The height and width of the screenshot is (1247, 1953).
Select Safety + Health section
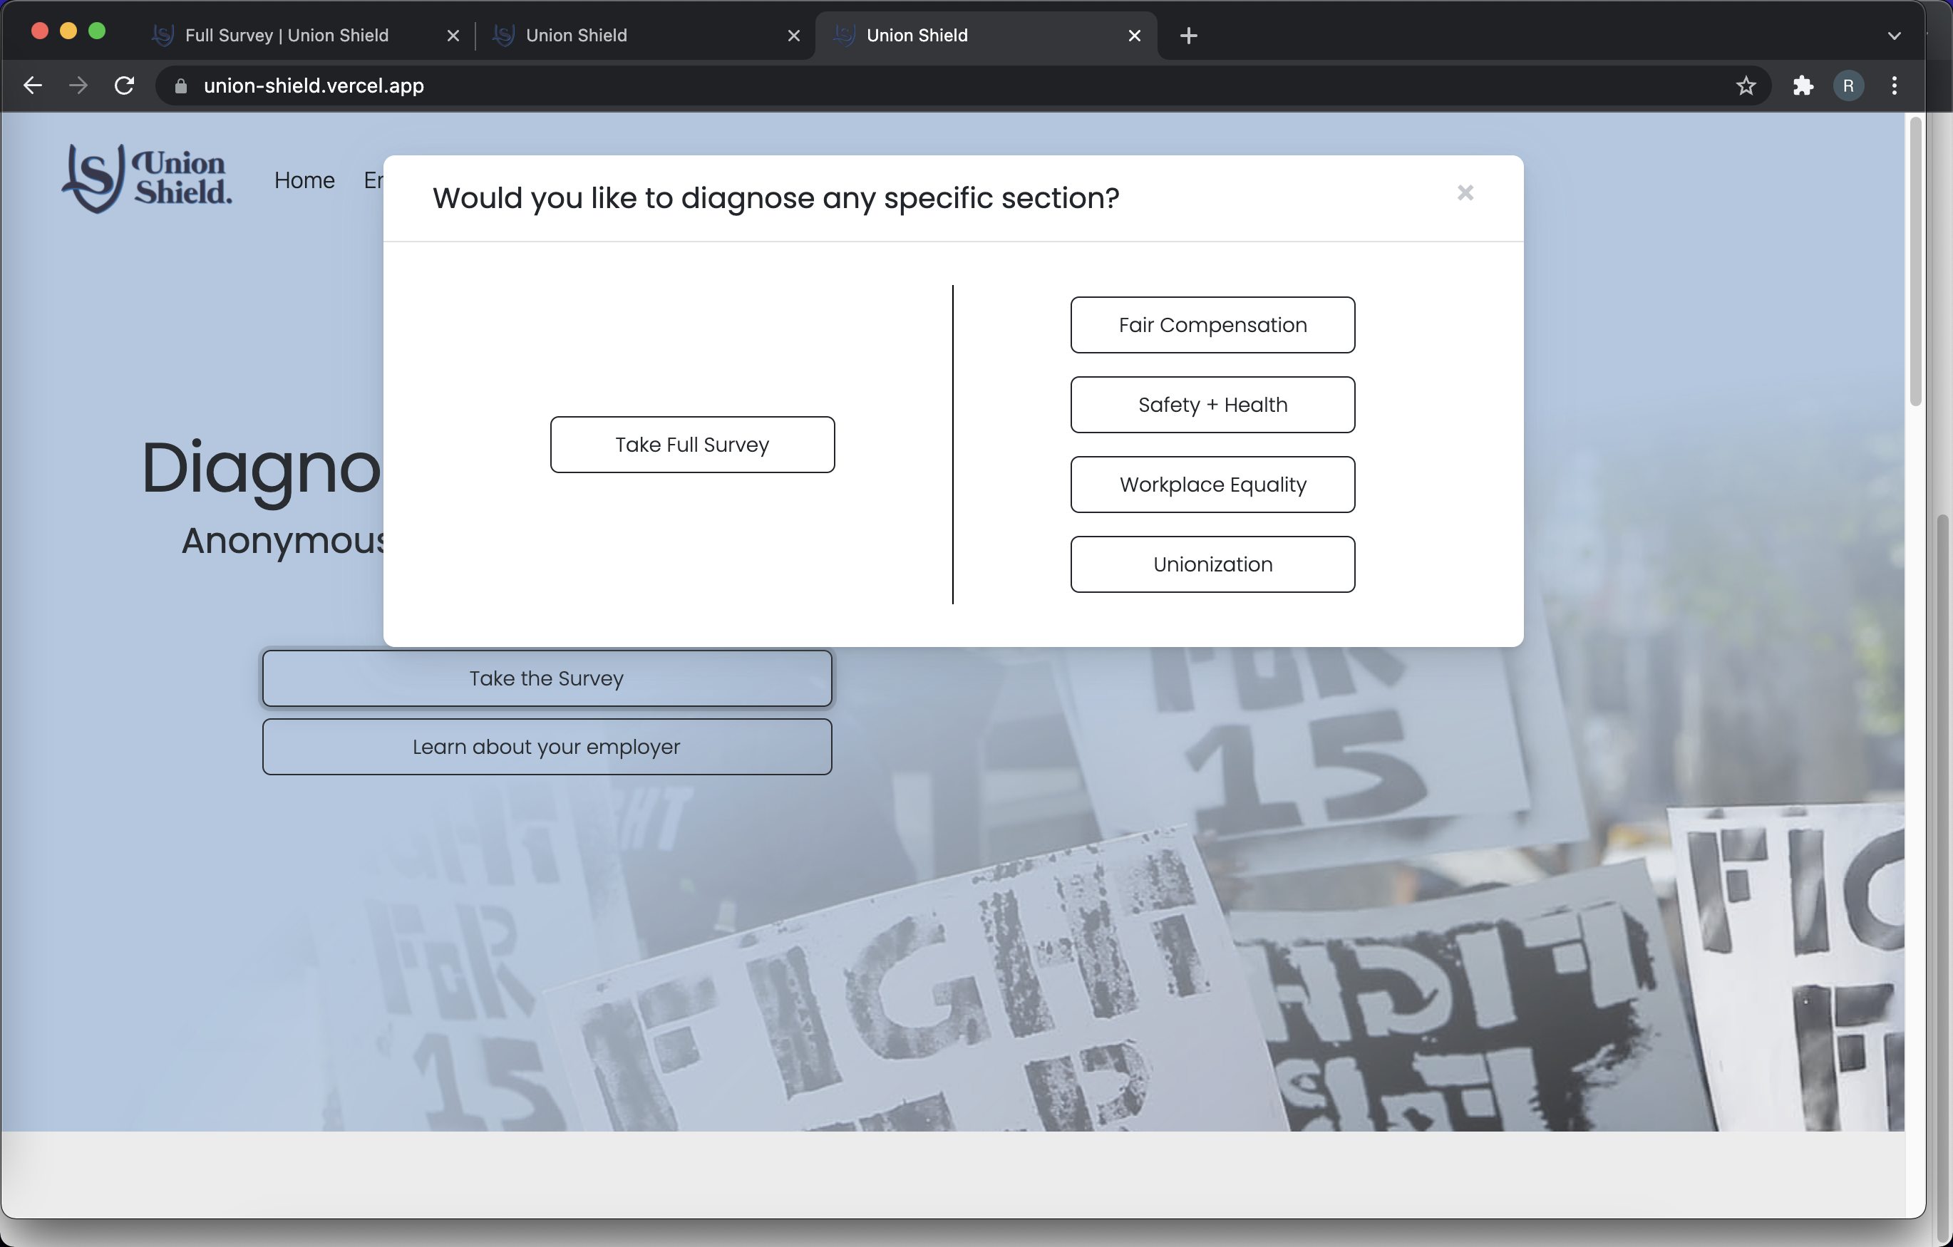pos(1212,405)
